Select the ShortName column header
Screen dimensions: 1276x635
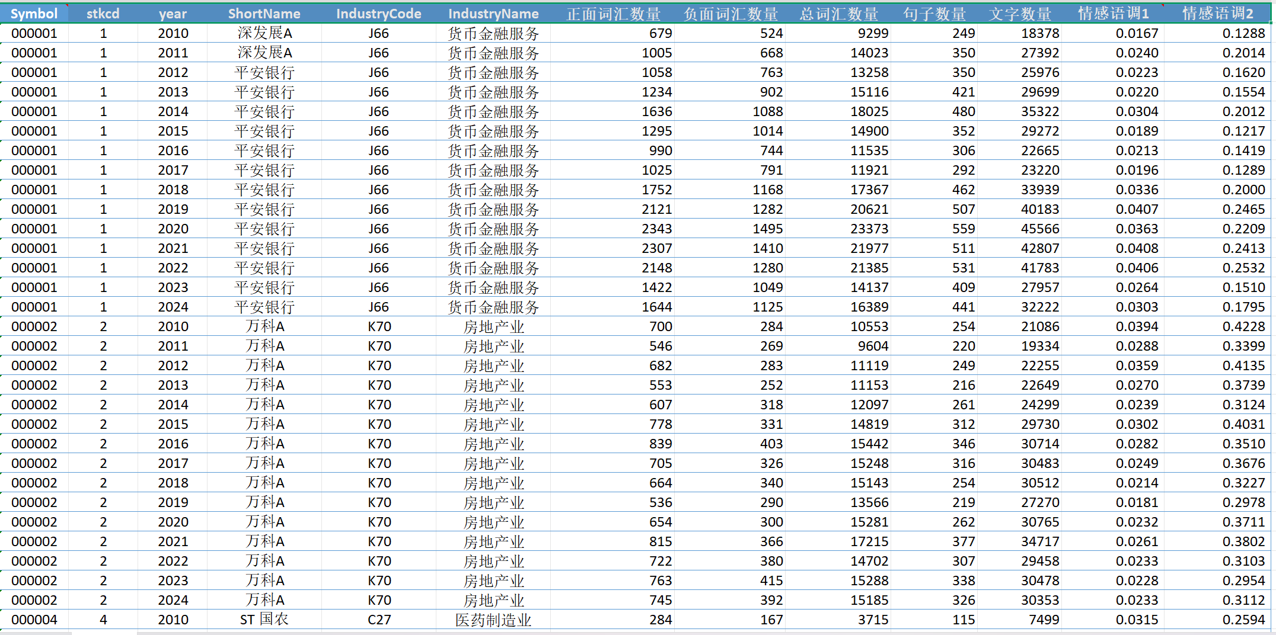(x=264, y=14)
